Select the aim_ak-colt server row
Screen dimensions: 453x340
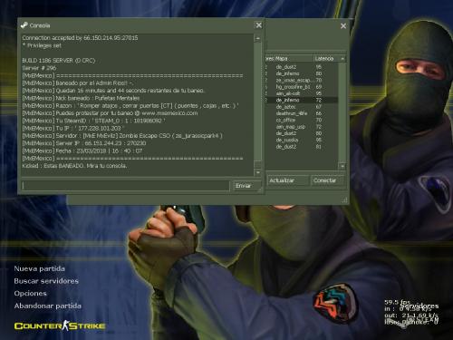click(302, 93)
